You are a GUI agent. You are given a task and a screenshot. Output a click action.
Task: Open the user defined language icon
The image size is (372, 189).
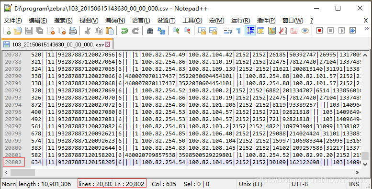(x=261, y=31)
